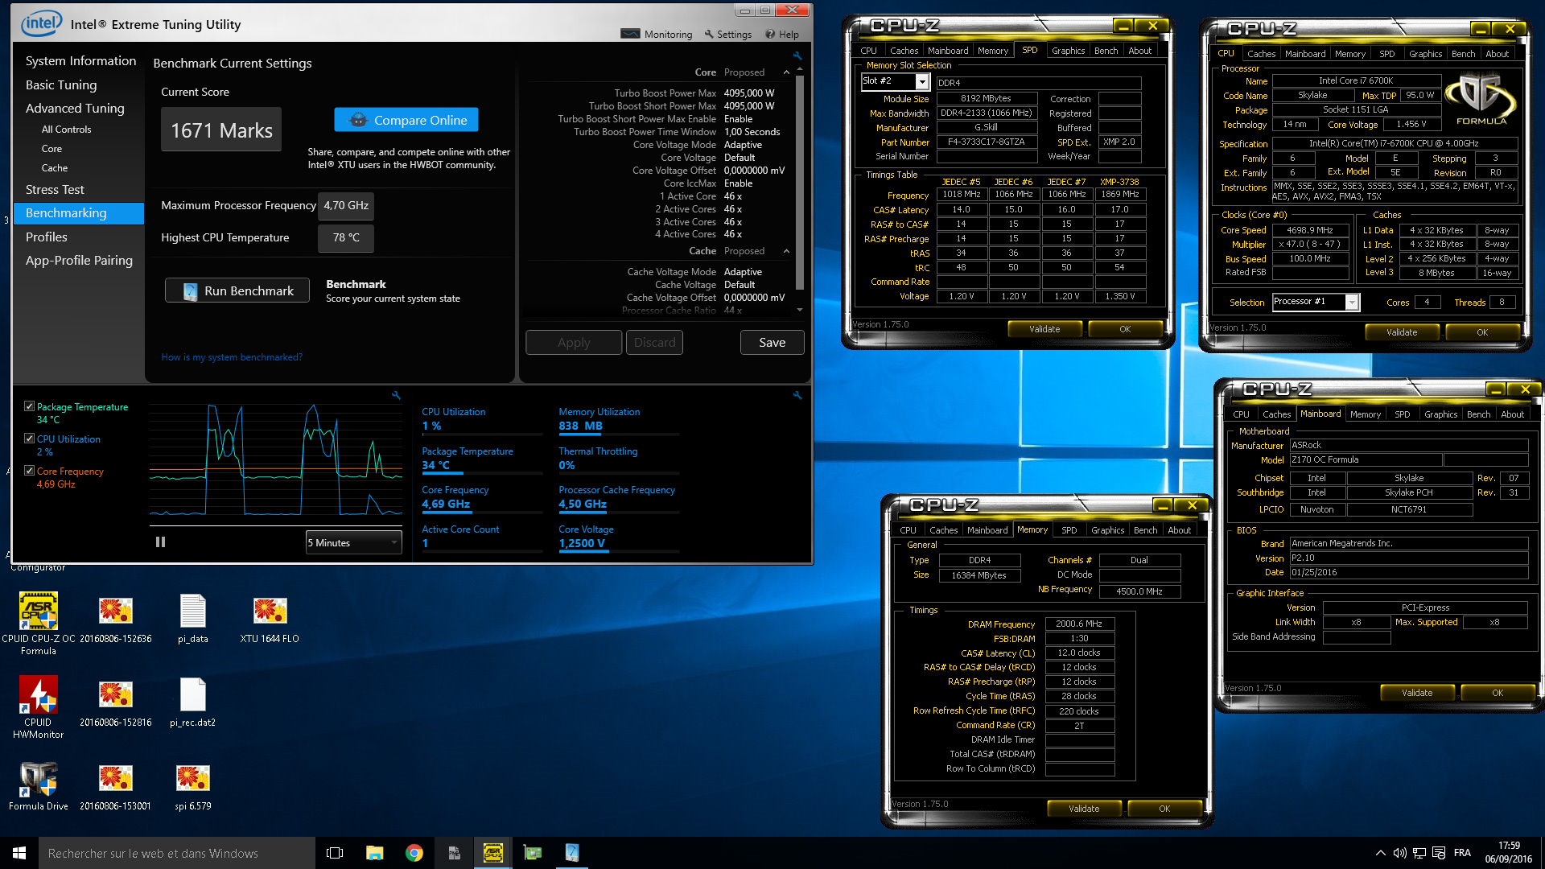The width and height of the screenshot is (1545, 869).
Task: Click Validate in Mainboard CPU-Z window
Action: click(1417, 693)
